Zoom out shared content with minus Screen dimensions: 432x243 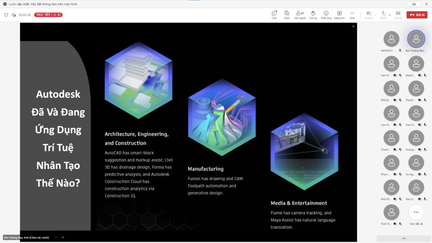(x=56, y=237)
